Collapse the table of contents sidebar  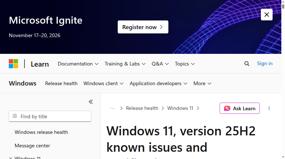coord(91,102)
